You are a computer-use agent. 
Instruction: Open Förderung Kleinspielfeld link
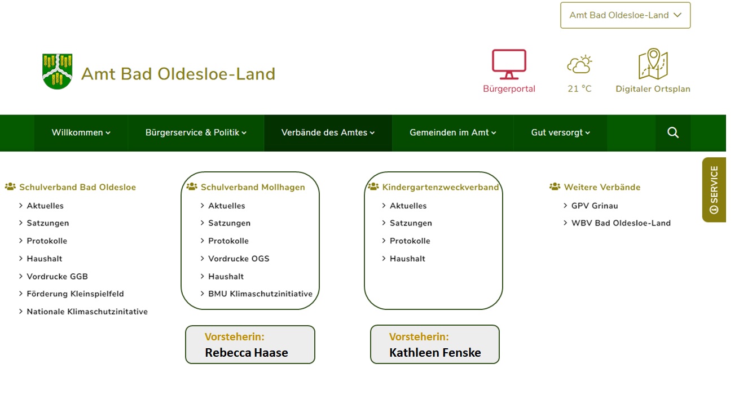point(75,294)
